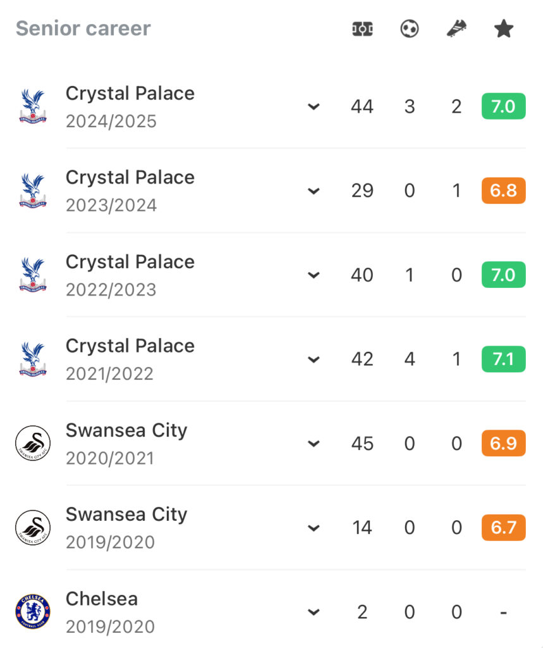
Task: Open Crystal Palace crest for 2021/2022
Action: (x=33, y=359)
